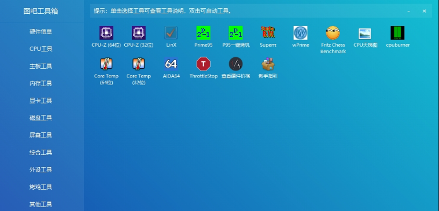
Task: Open the 其他工具 category
Action: [x=41, y=204]
